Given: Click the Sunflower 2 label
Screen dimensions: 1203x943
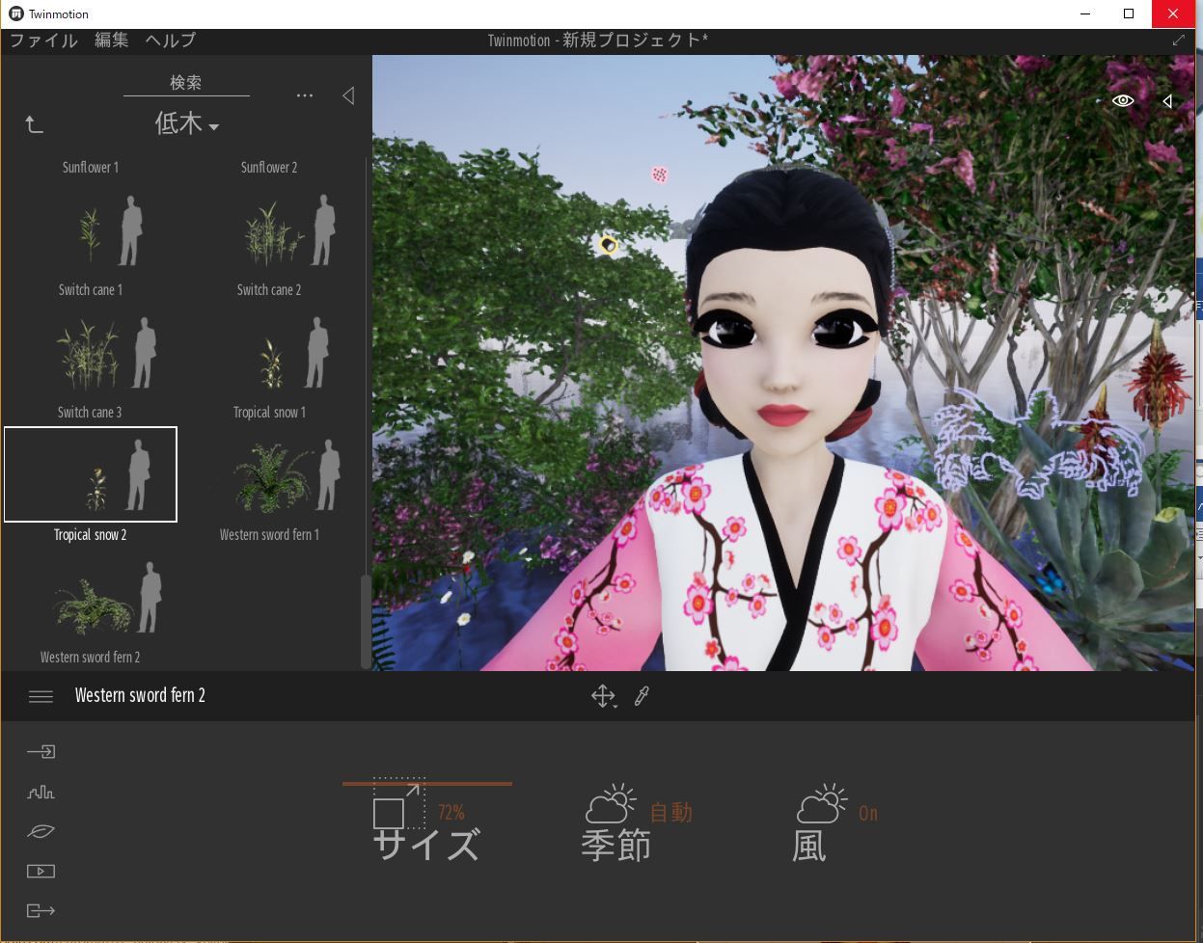Looking at the screenshot, I should click(269, 168).
